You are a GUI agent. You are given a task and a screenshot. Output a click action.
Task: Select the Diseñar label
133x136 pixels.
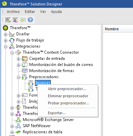click(23, 34)
